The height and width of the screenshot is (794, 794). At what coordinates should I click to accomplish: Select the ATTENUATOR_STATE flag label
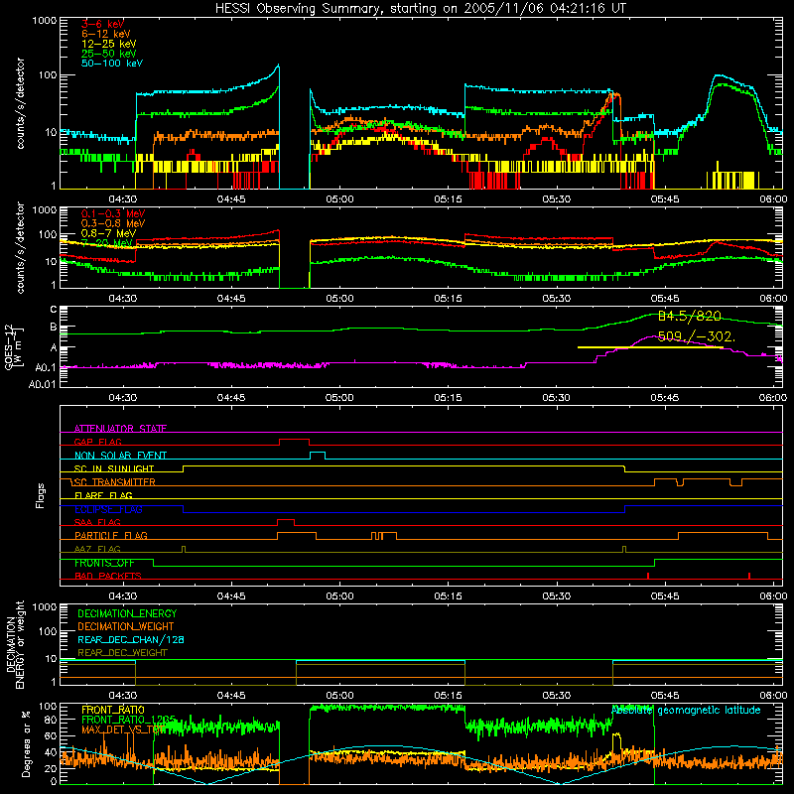120,429
